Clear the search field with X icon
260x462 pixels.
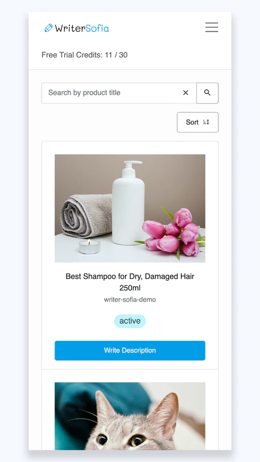(185, 93)
